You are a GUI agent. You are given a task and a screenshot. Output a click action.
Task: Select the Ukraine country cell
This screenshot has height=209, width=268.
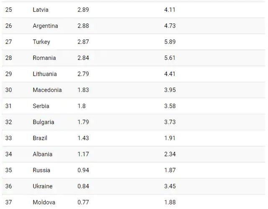43,186
